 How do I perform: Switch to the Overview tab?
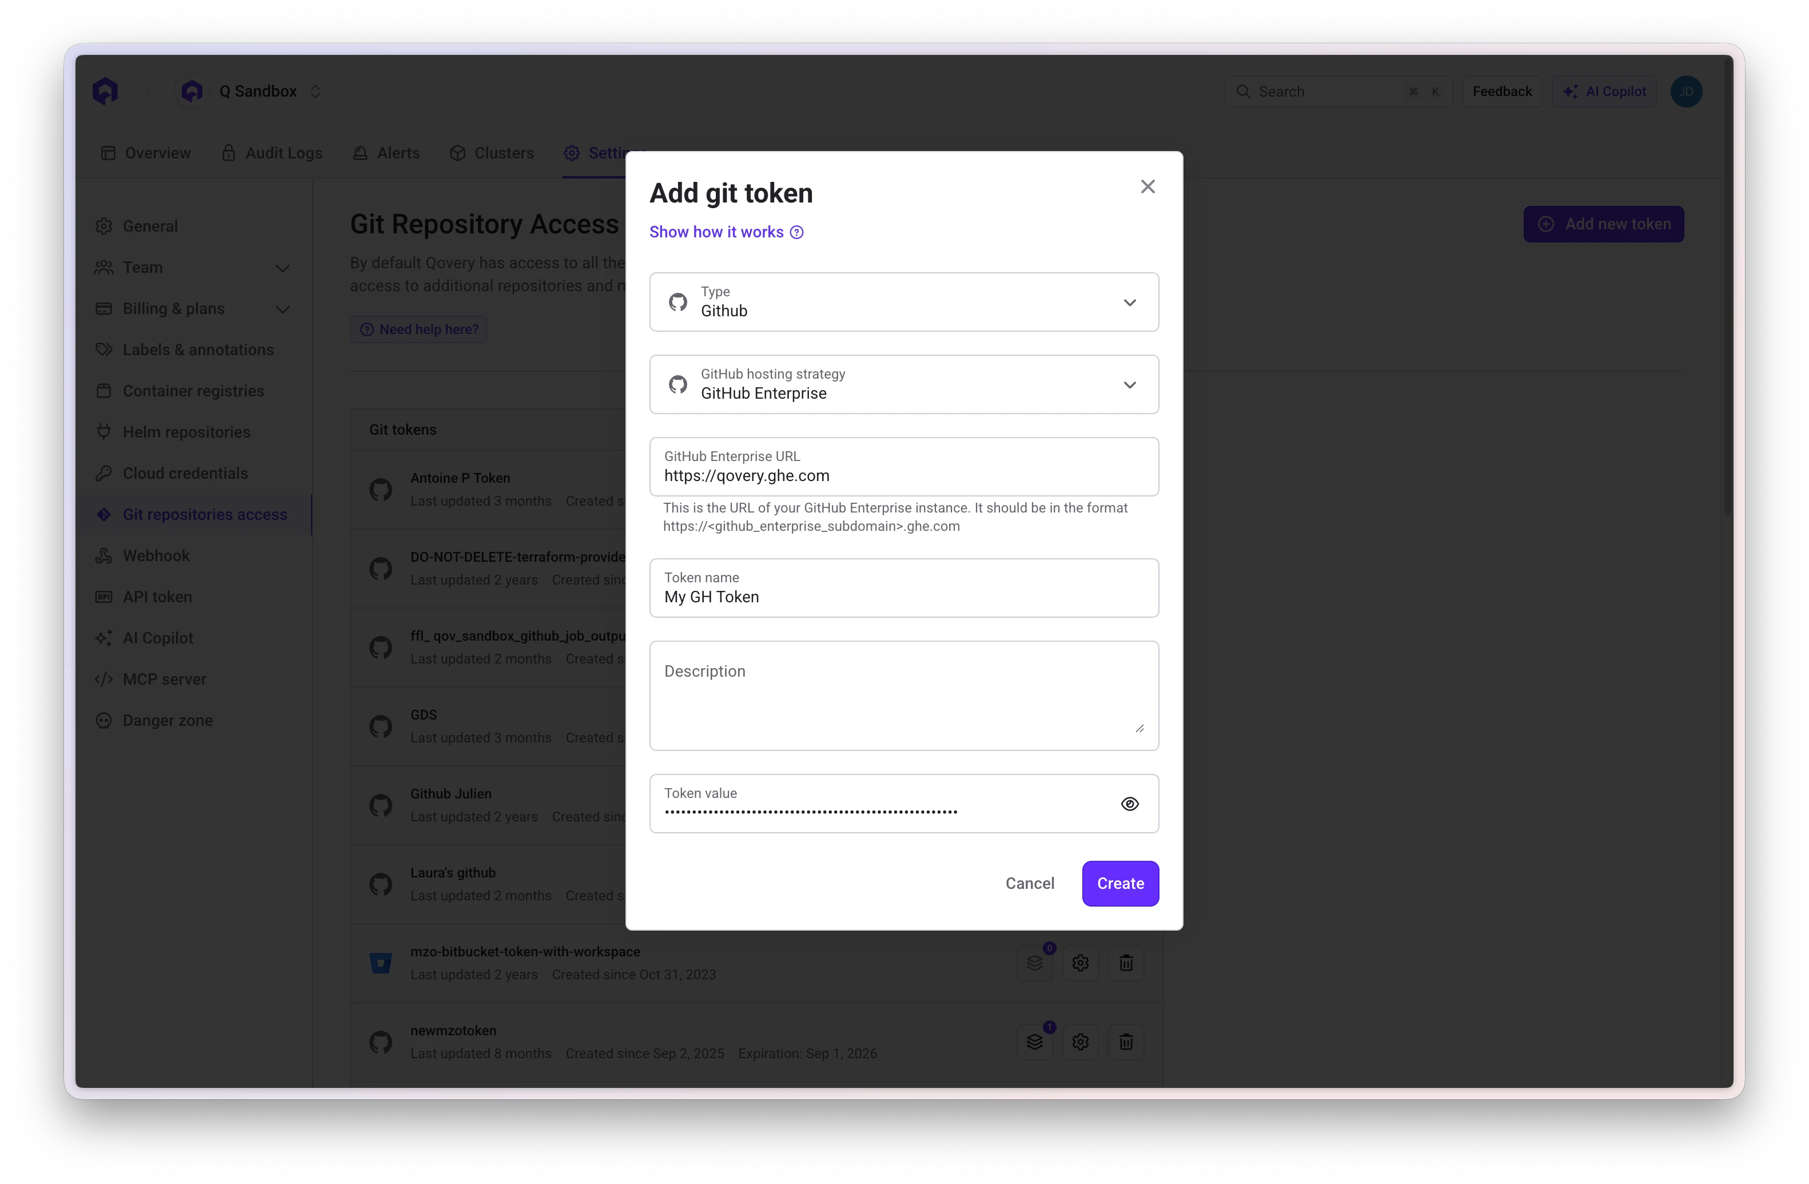[145, 153]
